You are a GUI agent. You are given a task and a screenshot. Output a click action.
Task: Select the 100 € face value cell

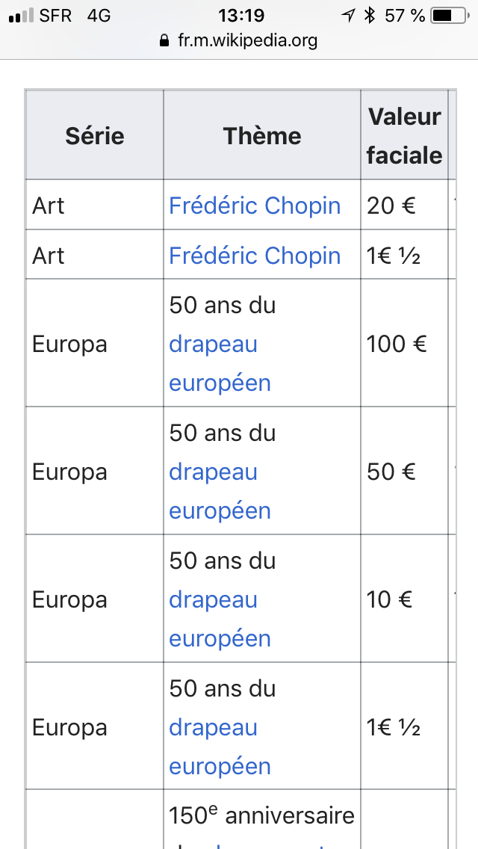[397, 344]
